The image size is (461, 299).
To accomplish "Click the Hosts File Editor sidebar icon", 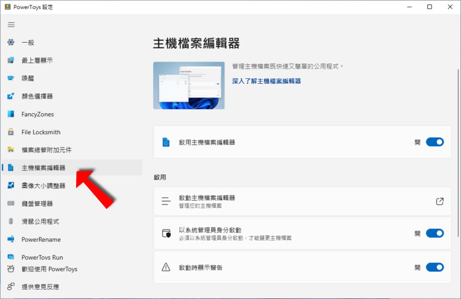I will pyautogui.click(x=11, y=168).
